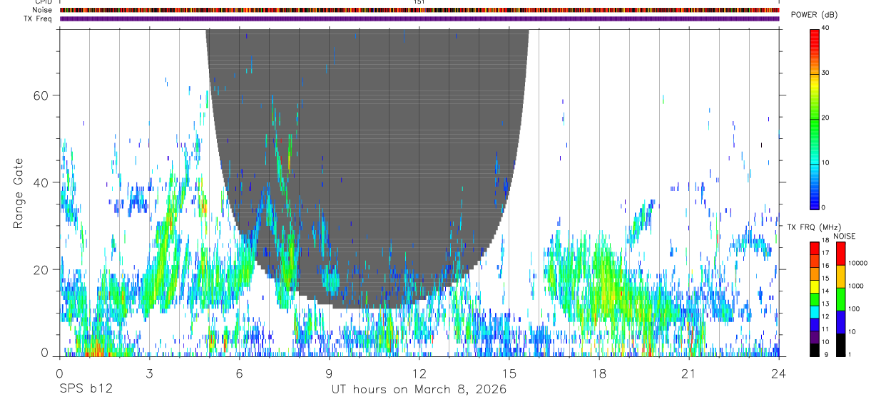Click the yellow 14-15 MHz TX FRQ swatch
Viewport: 876px width, 404px height.
tap(814, 286)
